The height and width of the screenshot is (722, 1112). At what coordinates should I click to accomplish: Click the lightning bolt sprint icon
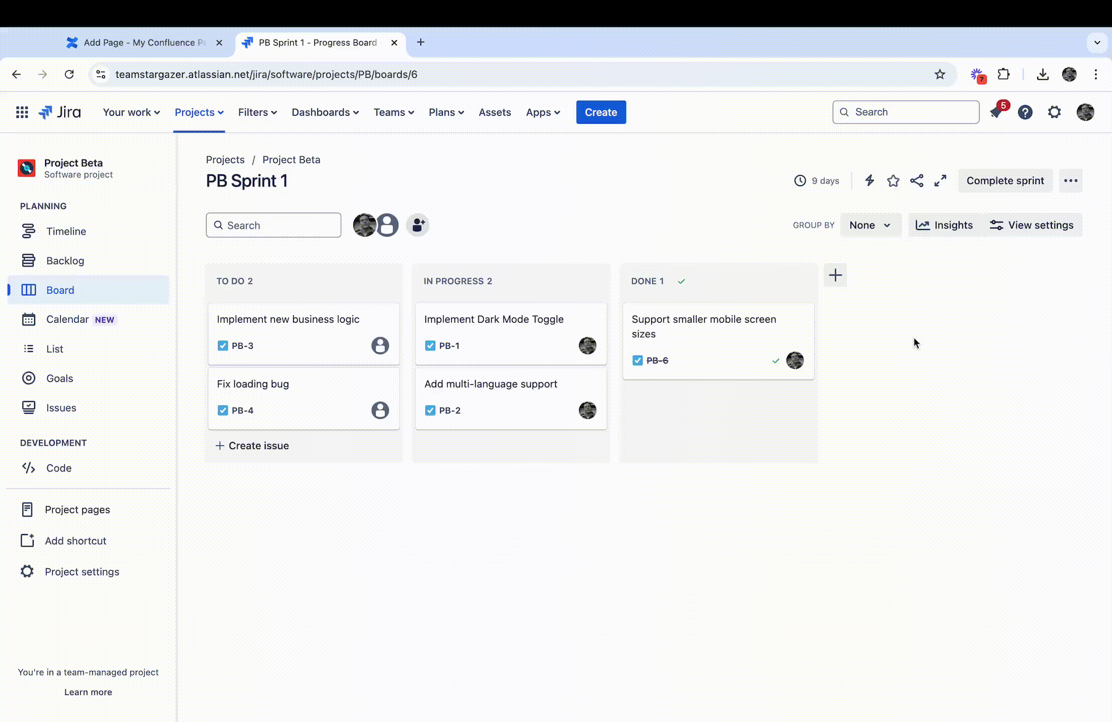(x=869, y=180)
